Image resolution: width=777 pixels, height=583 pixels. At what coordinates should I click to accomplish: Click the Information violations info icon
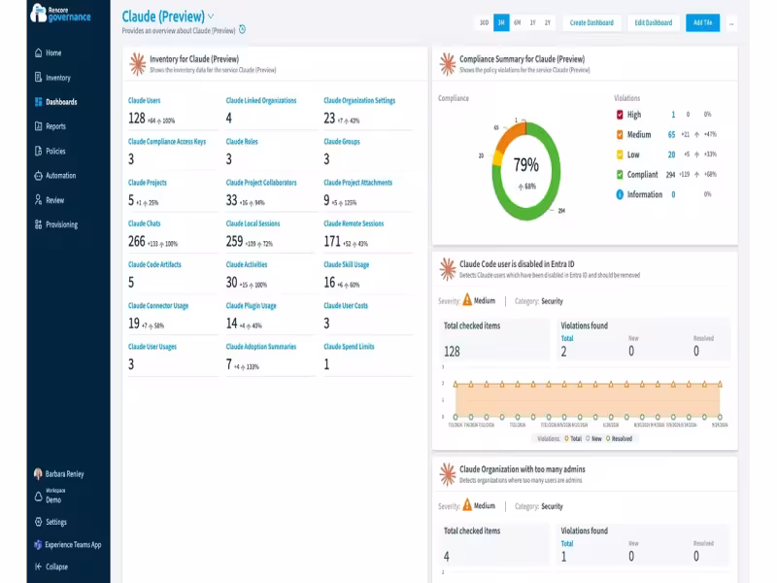click(620, 194)
